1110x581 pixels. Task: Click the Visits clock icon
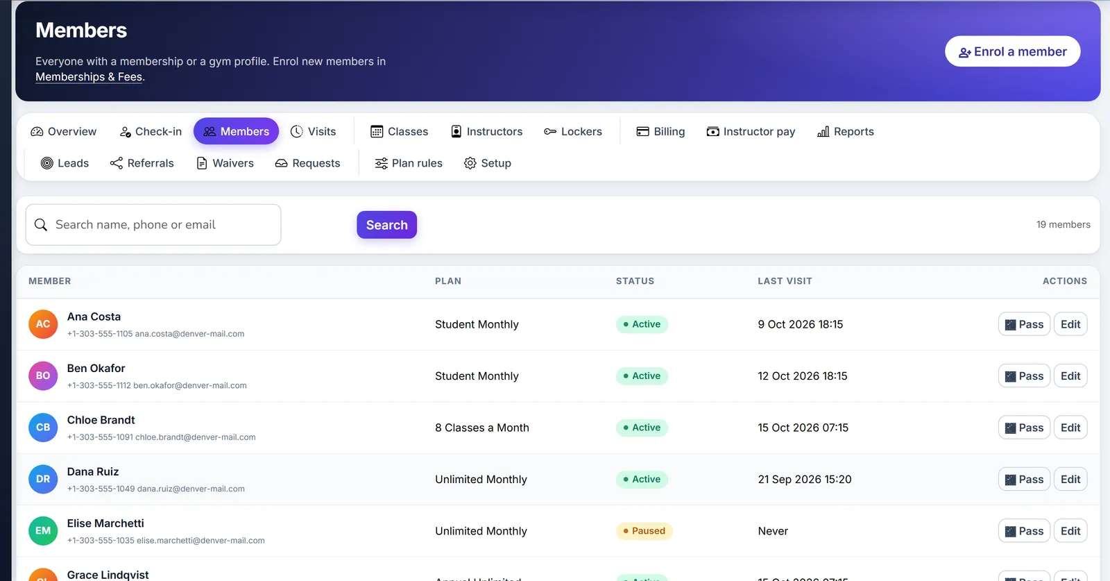coord(297,131)
